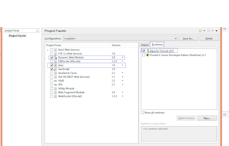Click the Make Primary button
This screenshot has width=229, height=146.
point(186,118)
